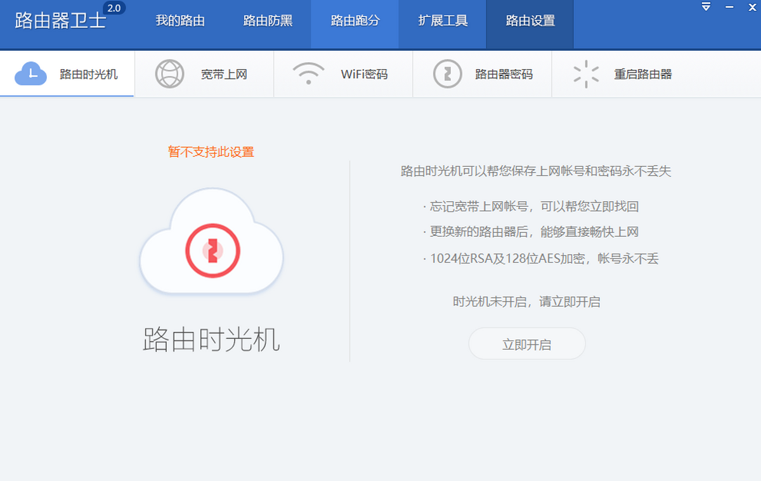Open the top-right dropdown menu arrow
The image size is (761, 481).
coord(706,7)
